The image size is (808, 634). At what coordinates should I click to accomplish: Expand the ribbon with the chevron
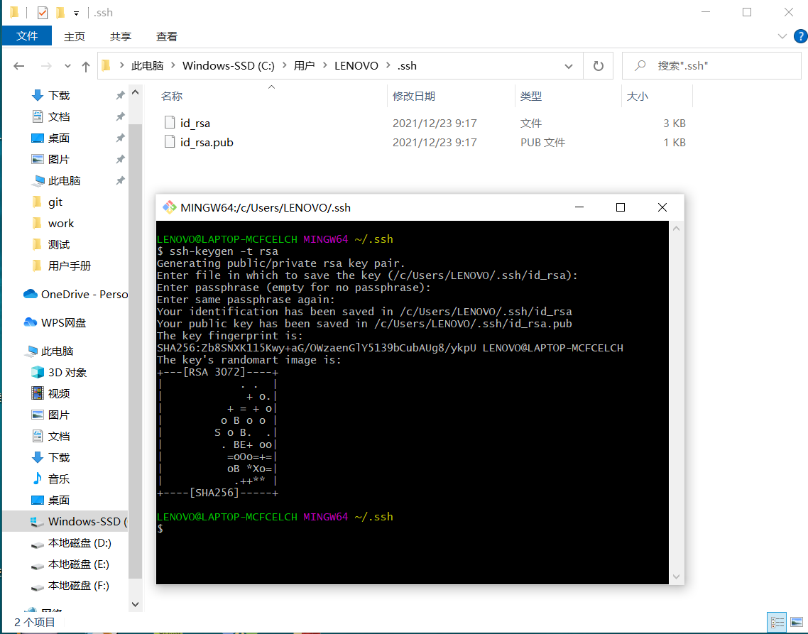point(782,37)
